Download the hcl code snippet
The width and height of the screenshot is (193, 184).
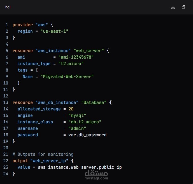click(x=173, y=7)
